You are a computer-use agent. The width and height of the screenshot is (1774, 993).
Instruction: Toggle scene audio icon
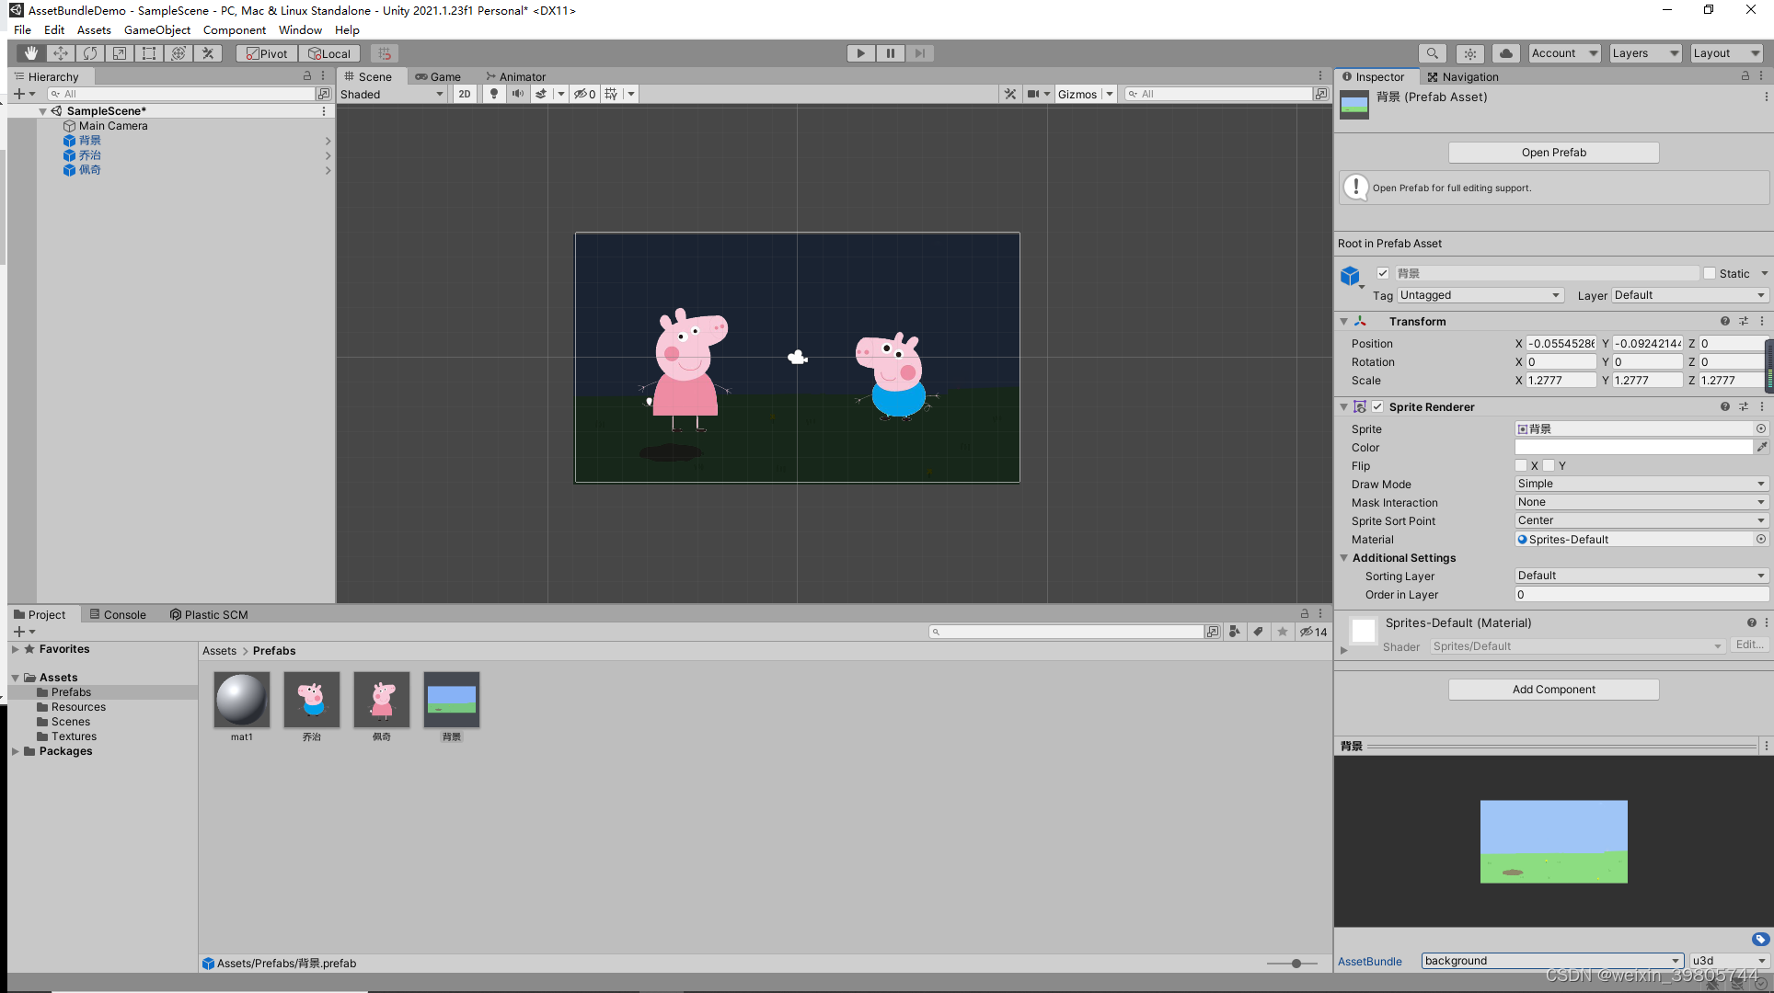pyautogui.click(x=517, y=94)
